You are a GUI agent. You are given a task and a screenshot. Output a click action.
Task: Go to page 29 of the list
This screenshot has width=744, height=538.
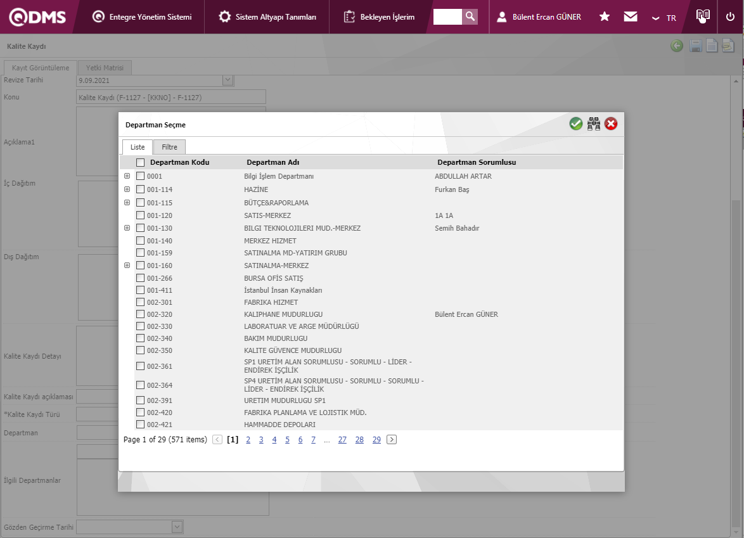376,440
